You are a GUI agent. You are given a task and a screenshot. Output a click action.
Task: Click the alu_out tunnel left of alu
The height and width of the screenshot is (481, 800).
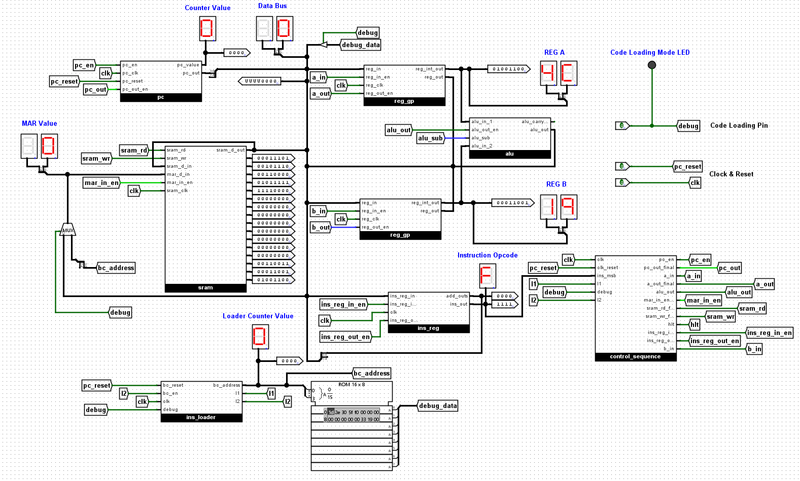399,130
